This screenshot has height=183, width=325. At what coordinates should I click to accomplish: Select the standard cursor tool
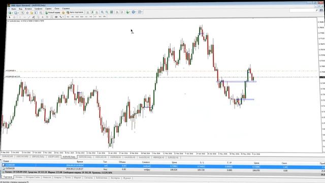click(x=10, y=17)
